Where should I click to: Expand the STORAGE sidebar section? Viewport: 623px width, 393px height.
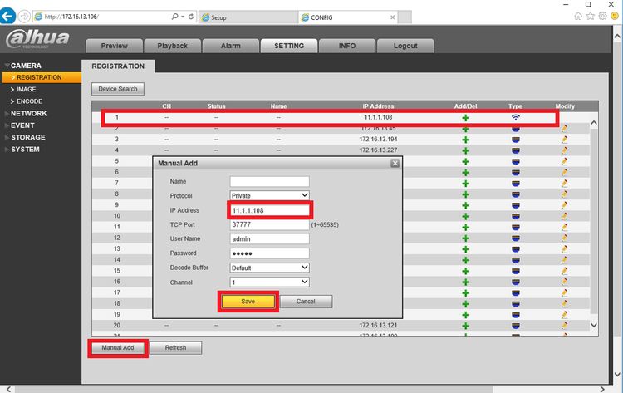[x=27, y=137]
